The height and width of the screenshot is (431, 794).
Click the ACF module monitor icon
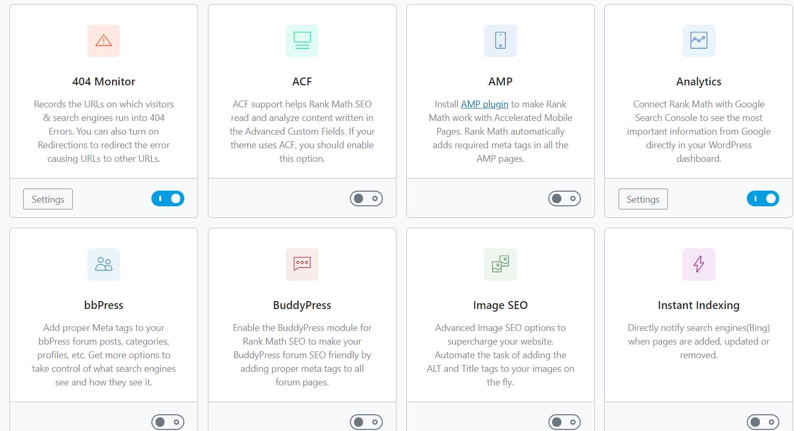click(x=302, y=41)
